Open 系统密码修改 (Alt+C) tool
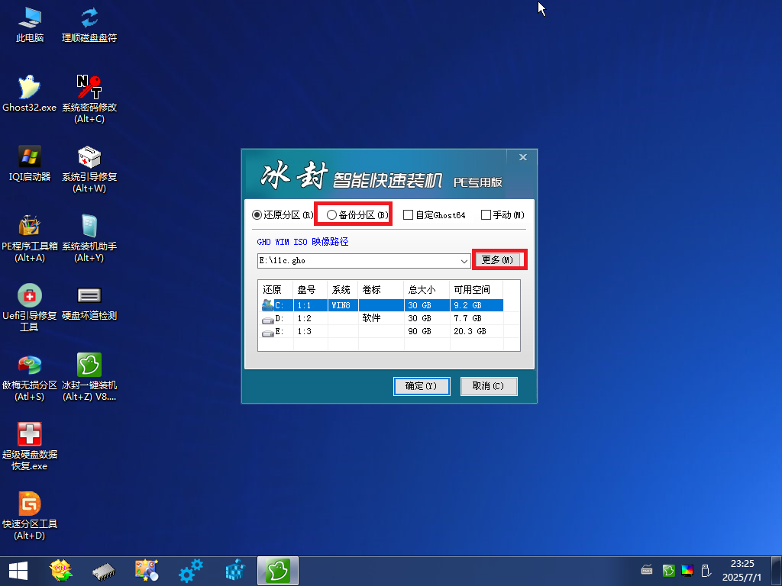Image resolution: width=782 pixels, height=586 pixels. point(89,98)
